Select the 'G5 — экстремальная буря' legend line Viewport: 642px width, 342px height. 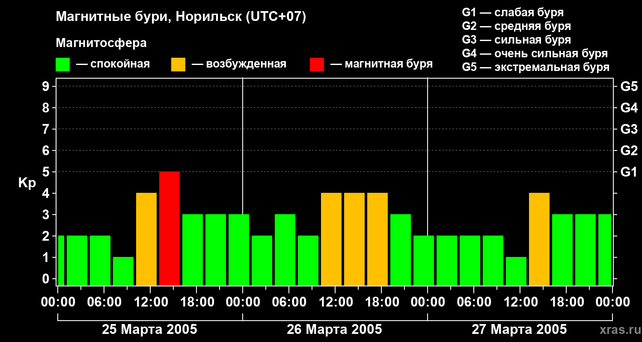click(535, 67)
